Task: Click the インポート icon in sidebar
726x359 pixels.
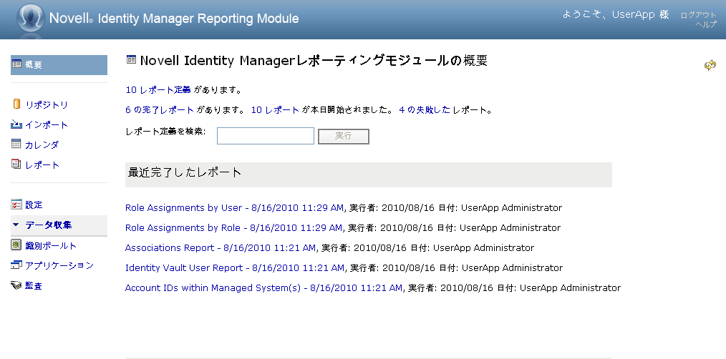Action: (16, 124)
